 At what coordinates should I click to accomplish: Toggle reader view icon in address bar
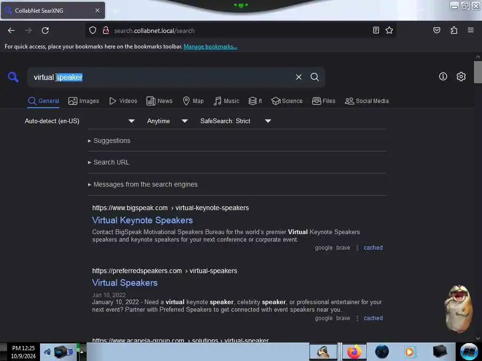pos(376,30)
